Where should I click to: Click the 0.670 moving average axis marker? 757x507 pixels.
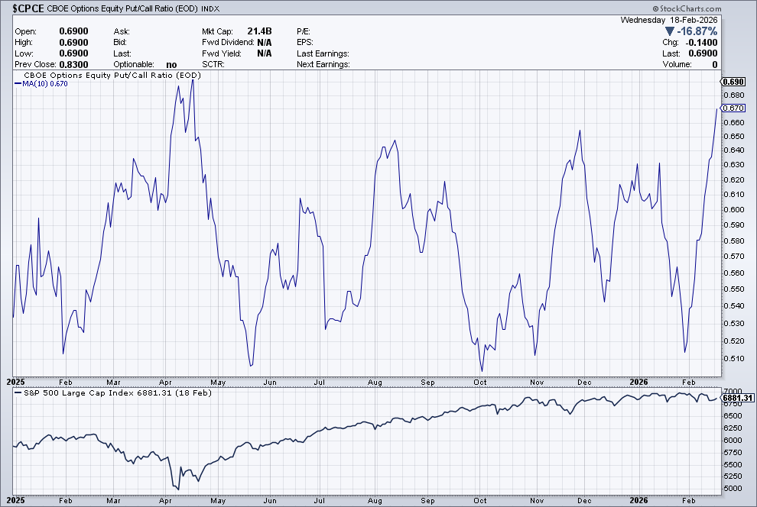[733, 108]
